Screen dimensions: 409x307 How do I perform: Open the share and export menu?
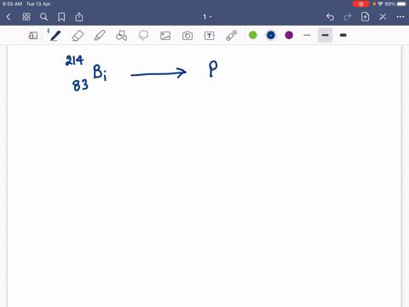tap(79, 17)
